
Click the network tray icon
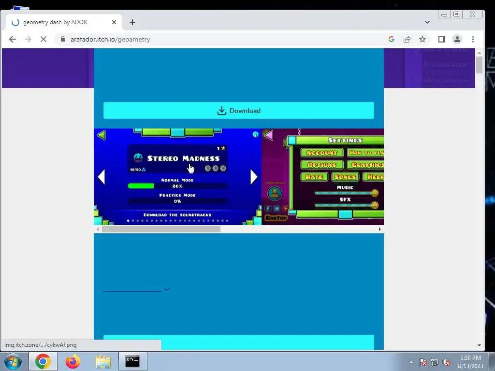pyautogui.click(x=435, y=362)
